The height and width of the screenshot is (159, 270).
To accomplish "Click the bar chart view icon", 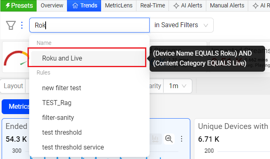I will (155, 139).
